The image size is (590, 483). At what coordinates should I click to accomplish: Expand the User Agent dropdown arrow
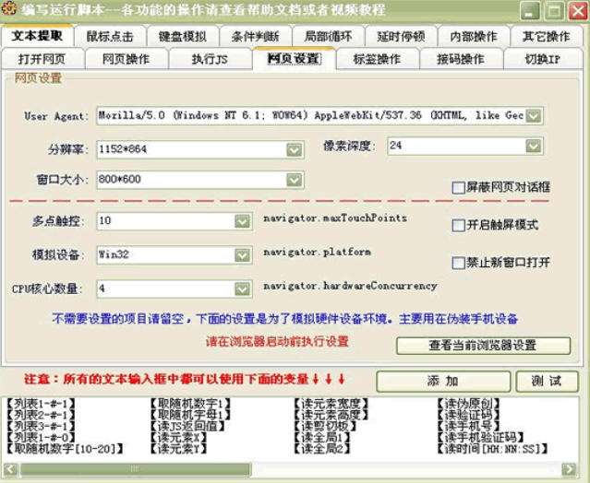(x=534, y=115)
